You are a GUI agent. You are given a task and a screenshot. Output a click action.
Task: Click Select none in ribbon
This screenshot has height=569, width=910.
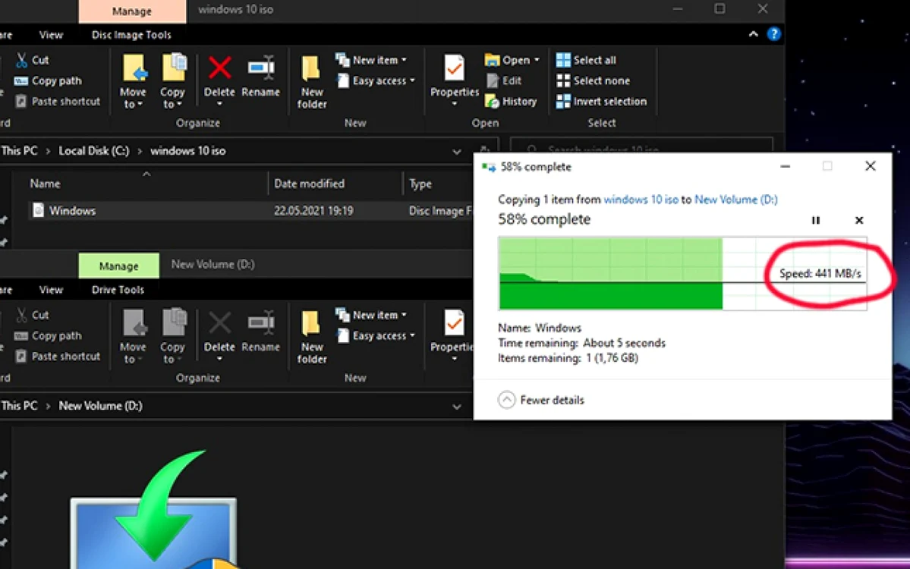[x=593, y=80]
